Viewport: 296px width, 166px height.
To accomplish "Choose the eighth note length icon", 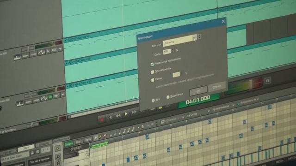I will tap(124, 131).
